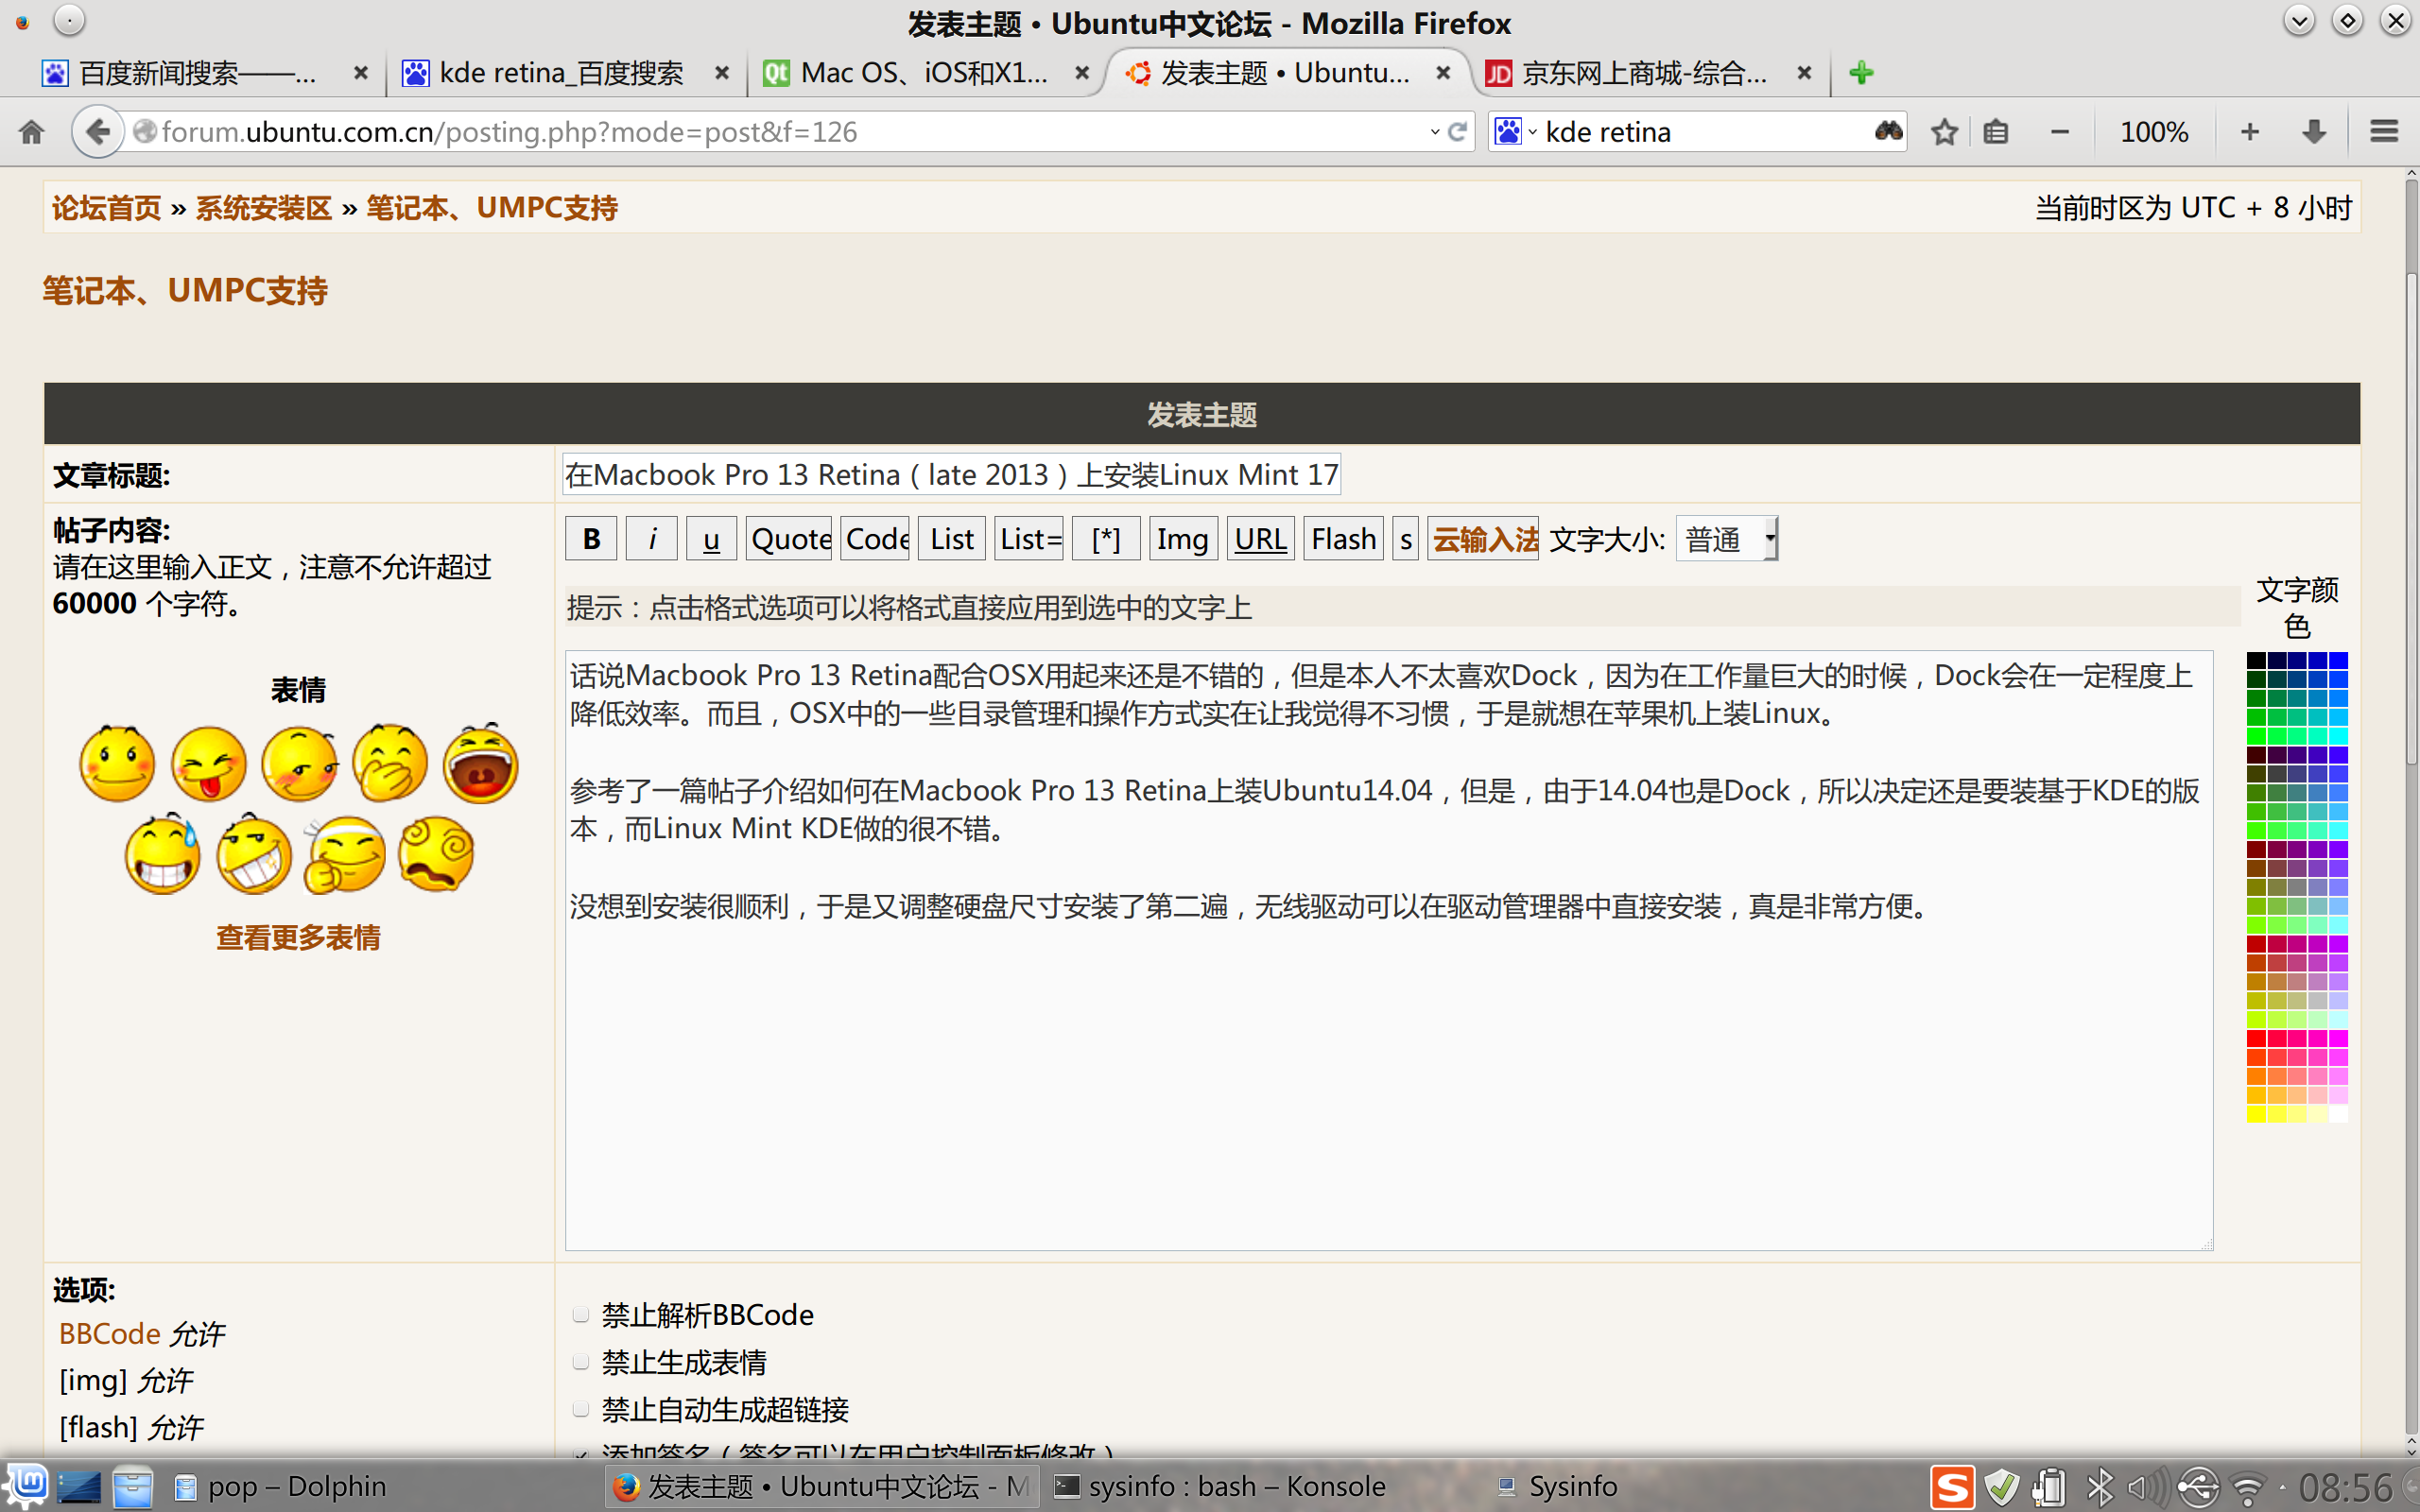Pick the bright yellow color swatch

tap(2256, 1113)
